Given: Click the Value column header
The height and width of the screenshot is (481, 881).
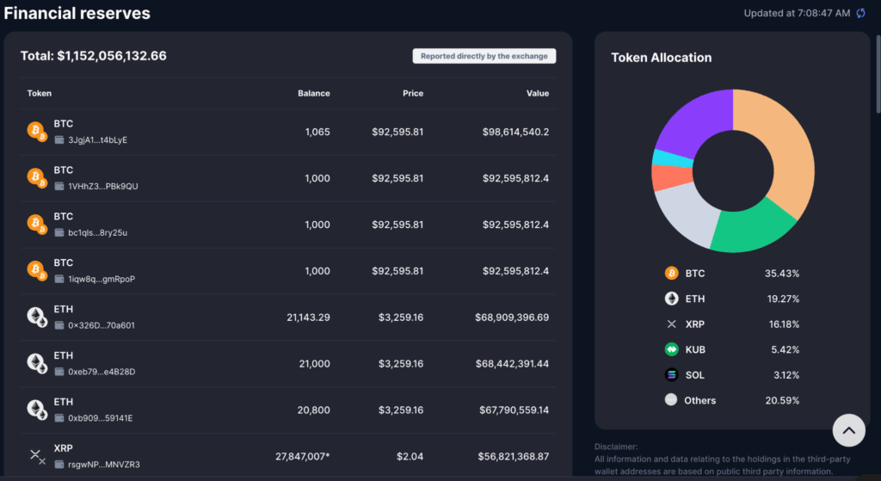Looking at the screenshot, I should pos(538,93).
